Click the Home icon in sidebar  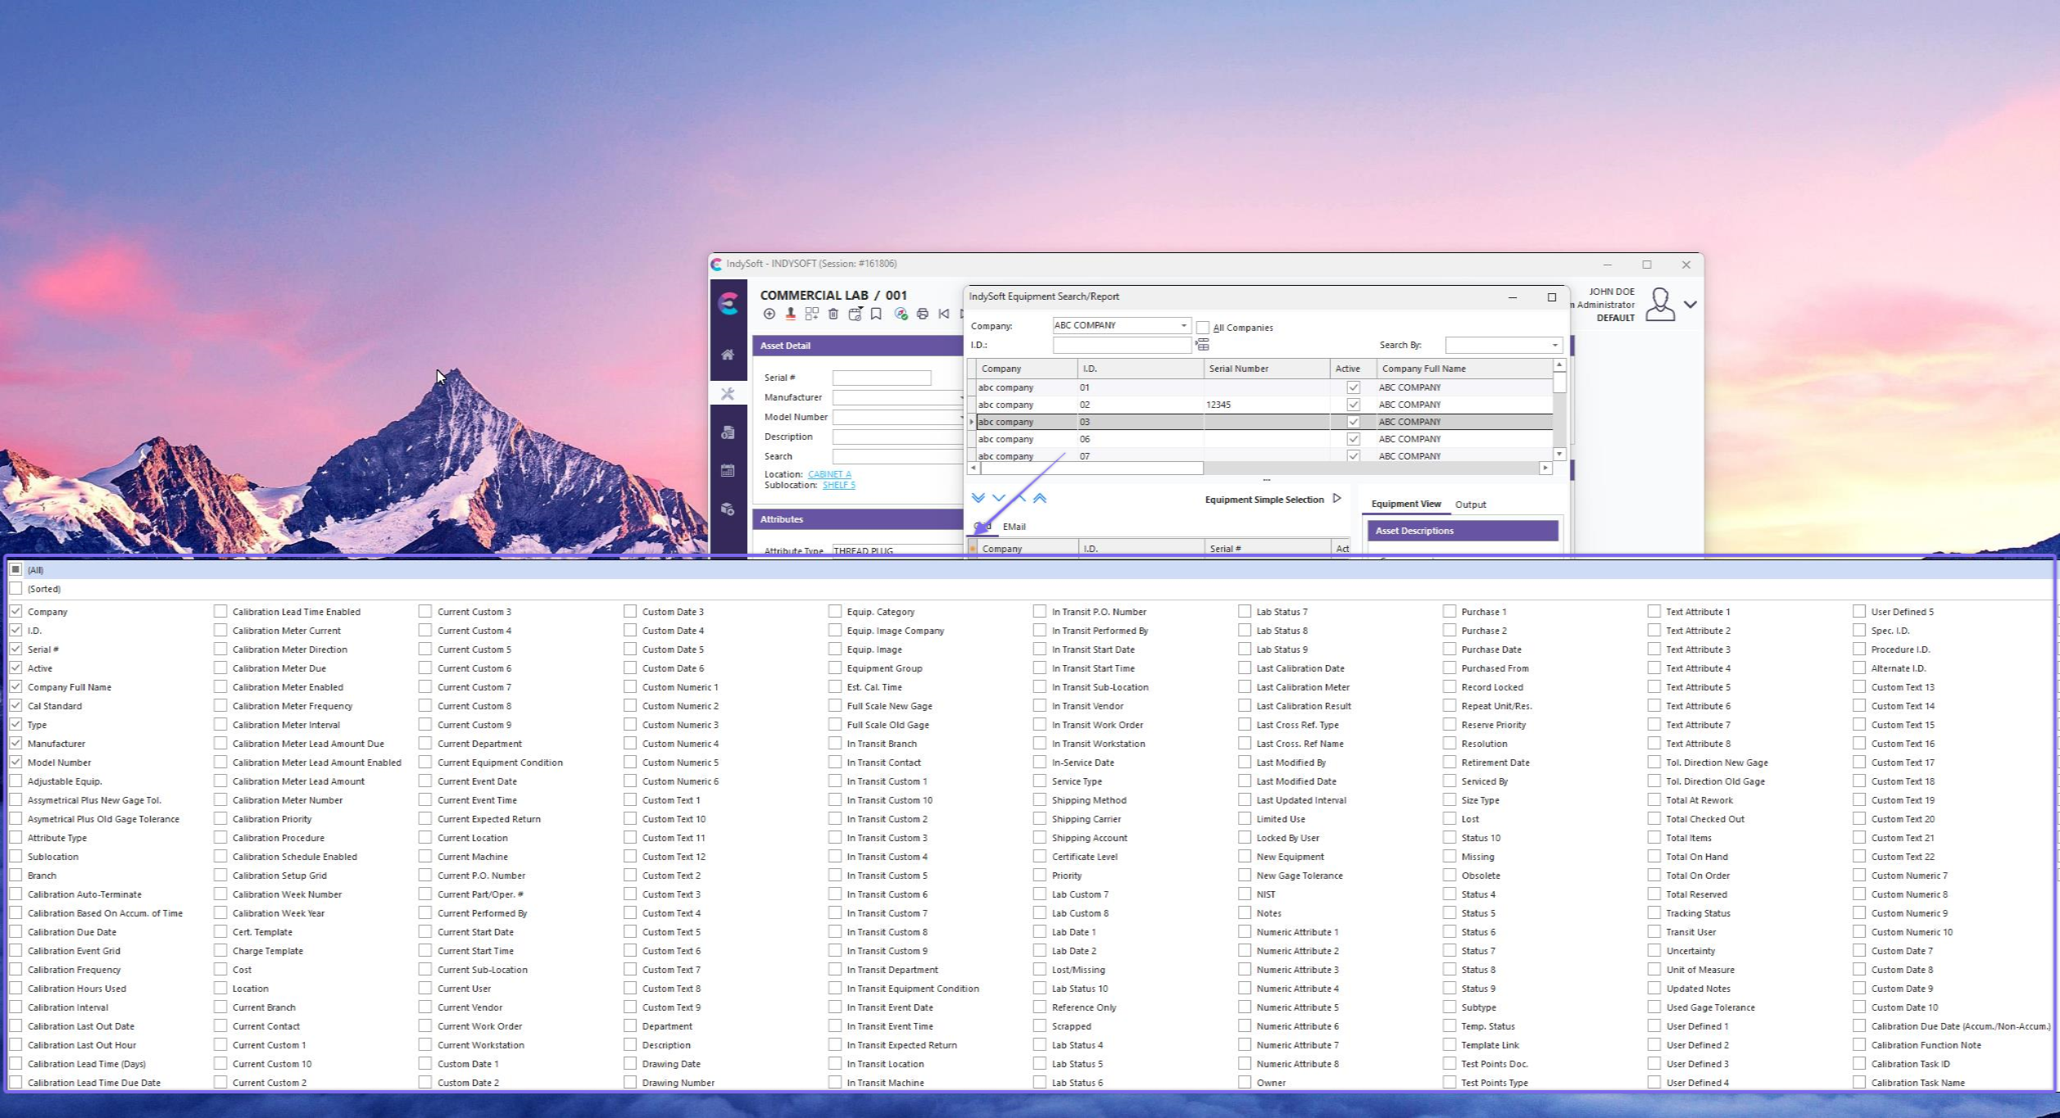727,355
